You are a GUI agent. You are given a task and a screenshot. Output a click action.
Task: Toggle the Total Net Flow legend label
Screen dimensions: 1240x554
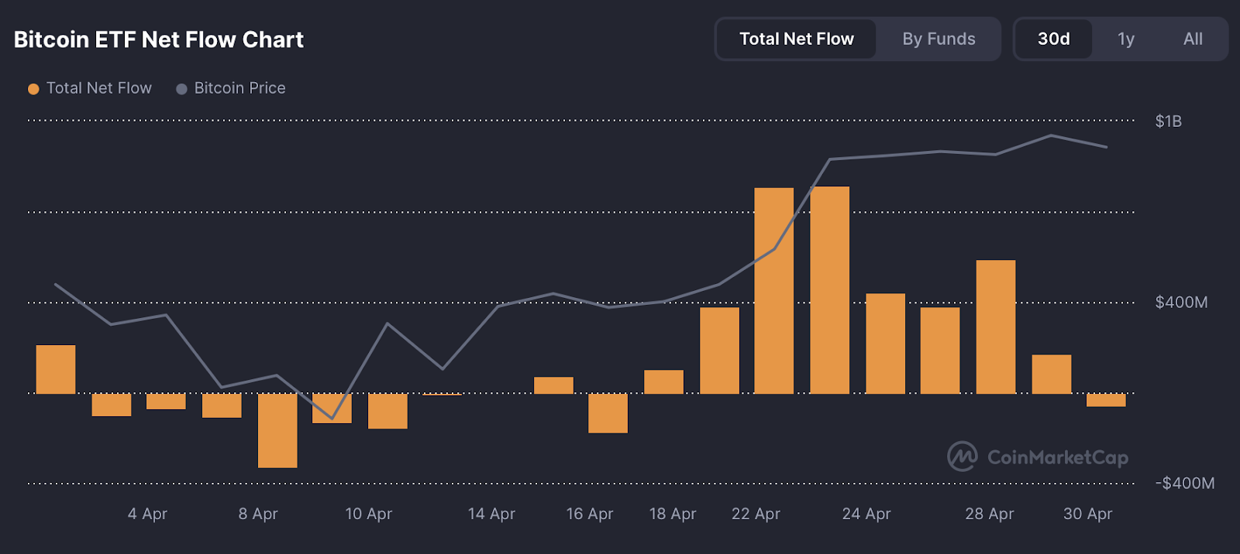(x=98, y=88)
